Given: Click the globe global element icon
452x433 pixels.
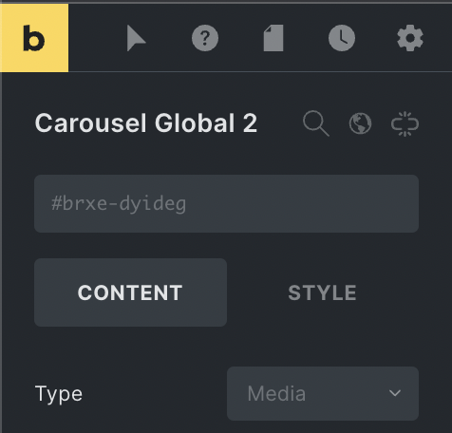Looking at the screenshot, I should click(360, 123).
